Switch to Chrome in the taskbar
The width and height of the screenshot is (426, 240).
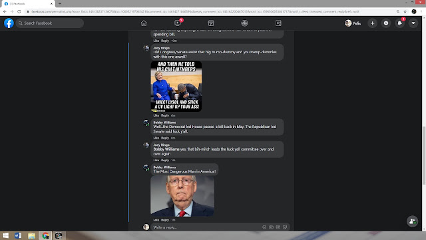45,235
